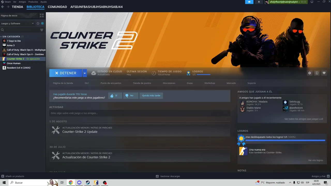The width and height of the screenshot is (331, 186).
Task: Select Call of Duty: Black Ops II - Multiplayer
Action: coord(23,50)
